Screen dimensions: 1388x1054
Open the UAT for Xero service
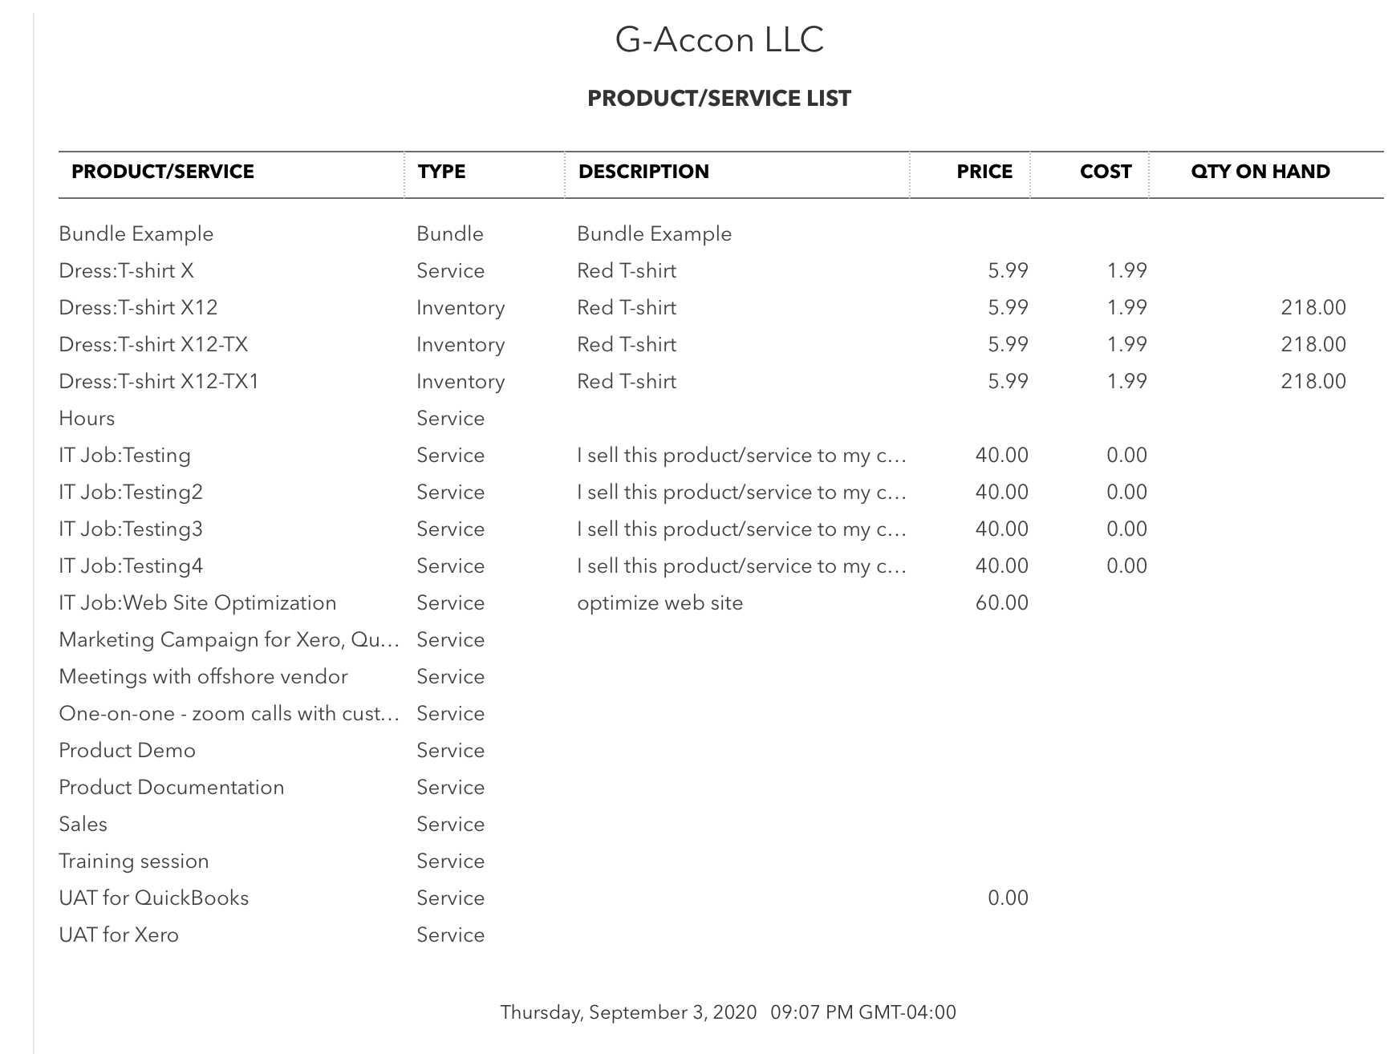[119, 935]
